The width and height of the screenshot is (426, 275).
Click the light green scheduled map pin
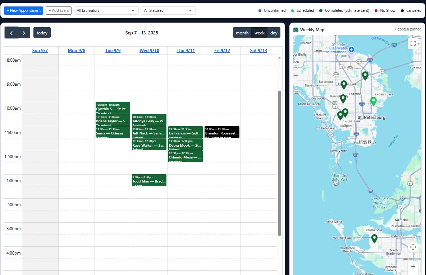(374, 101)
